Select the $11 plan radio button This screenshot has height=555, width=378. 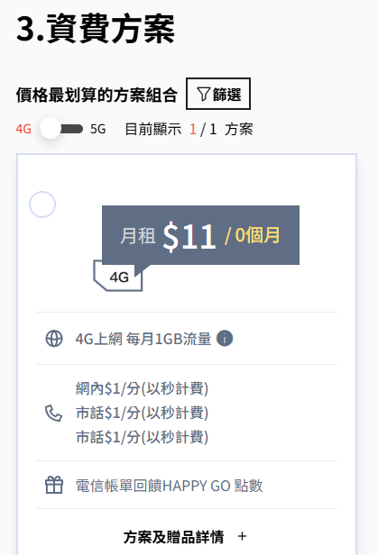click(x=42, y=205)
